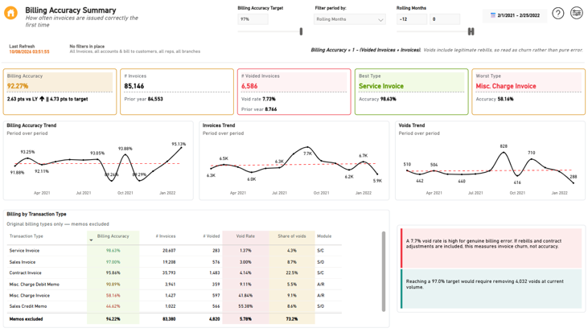Click the up arrow in Billing Accuracy card
588x332 pixels.
(42, 99)
